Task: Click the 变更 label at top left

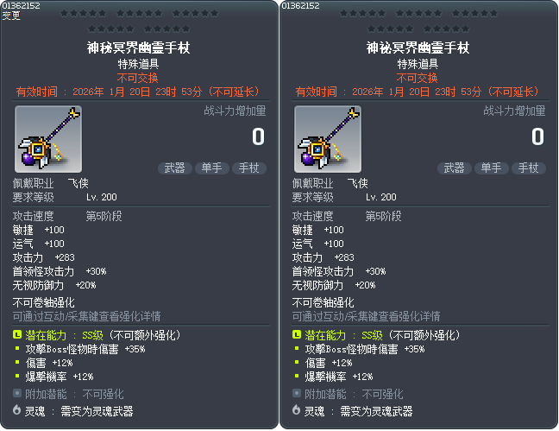Action: [11, 16]
